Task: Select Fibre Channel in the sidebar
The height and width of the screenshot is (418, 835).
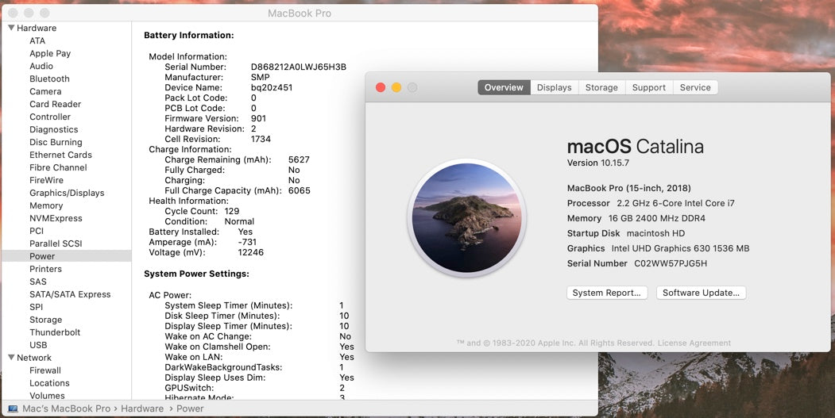Action: click(58, 167)
